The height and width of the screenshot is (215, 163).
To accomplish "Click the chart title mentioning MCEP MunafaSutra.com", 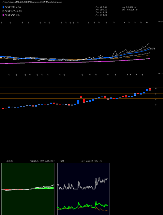I will (x=32, y=2).
